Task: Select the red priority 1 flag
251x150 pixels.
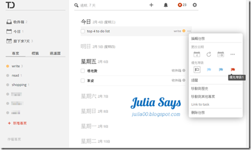Action: click(233, 70)
